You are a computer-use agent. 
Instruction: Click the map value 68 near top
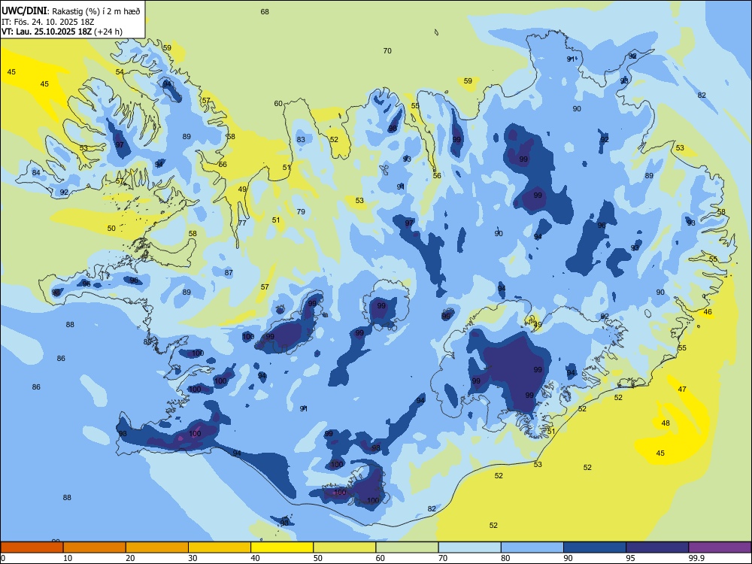coord(265,11)
